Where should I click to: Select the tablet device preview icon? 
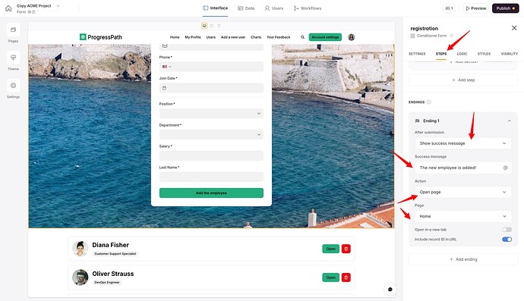pos(212,26)
